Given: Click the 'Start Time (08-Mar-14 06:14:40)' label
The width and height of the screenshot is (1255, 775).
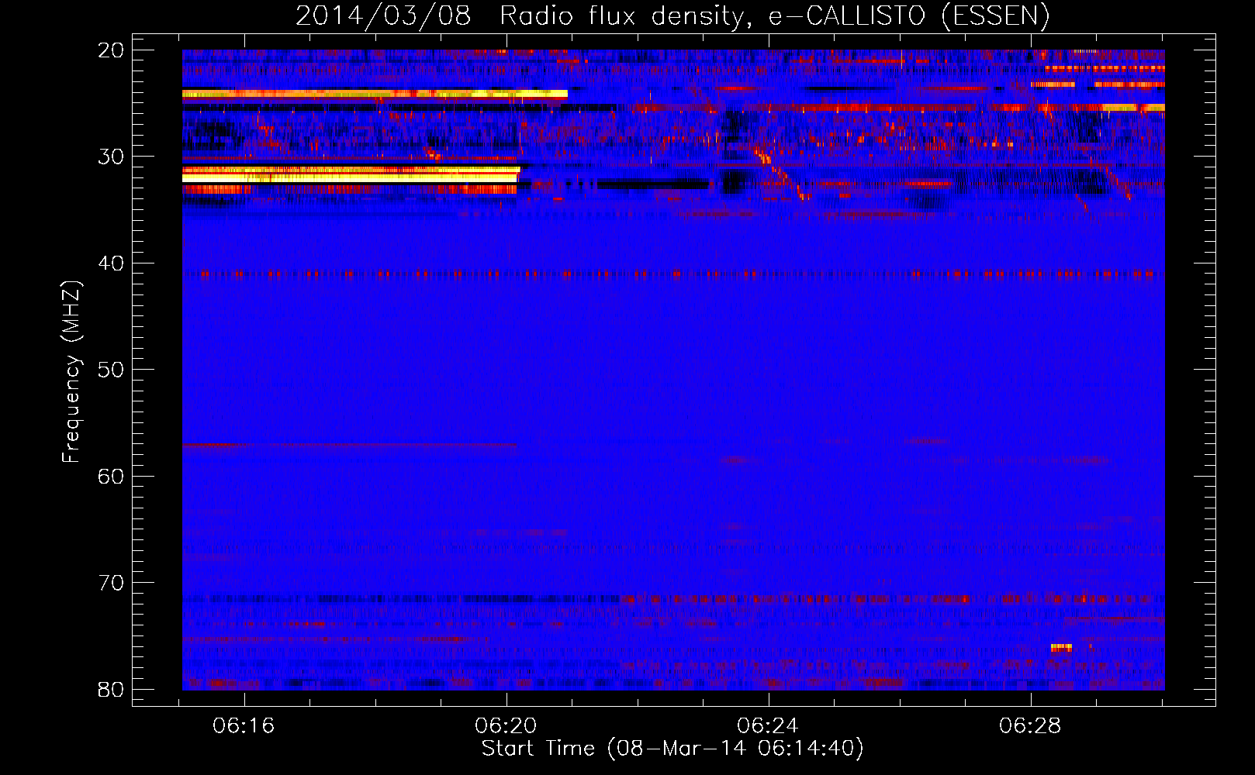Looking at the screenshot, I should (x=672, y=748).
